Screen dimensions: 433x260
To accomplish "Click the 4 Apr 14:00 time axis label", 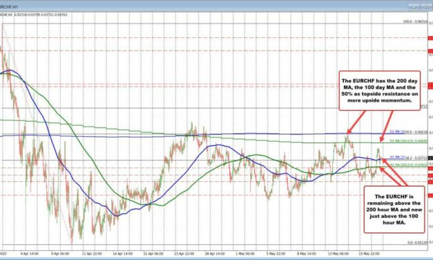I will click(x=29, y=253).
